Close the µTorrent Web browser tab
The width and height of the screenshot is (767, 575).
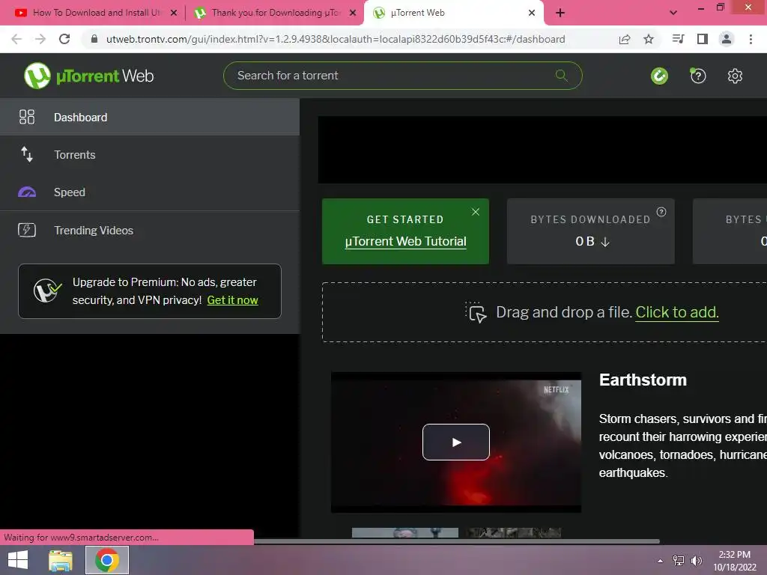(532, 13)
